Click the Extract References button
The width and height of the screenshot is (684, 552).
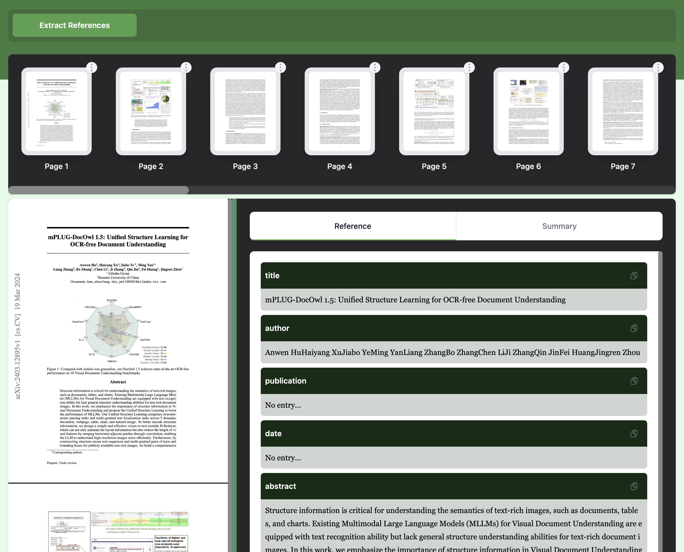pos(74,25)
